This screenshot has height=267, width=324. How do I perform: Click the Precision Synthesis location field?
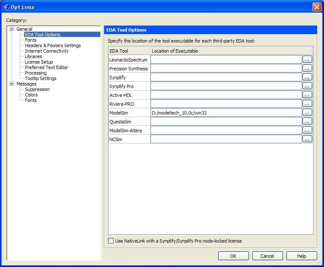(x=226, y=68)
